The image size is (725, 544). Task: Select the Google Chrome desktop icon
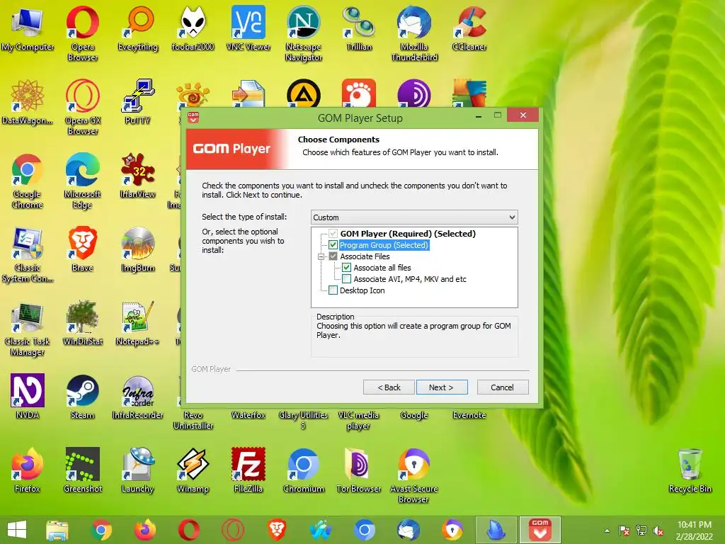(x=28, y=181)
